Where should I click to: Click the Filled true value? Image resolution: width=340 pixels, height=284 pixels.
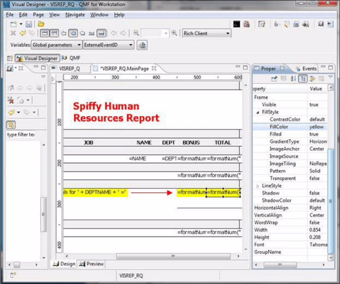[x=314, y=134]
